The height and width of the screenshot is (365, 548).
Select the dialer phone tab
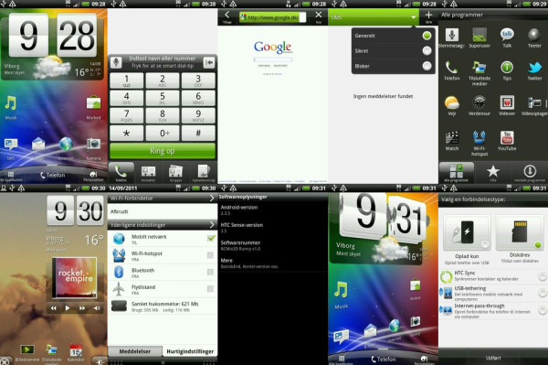click(121, 173)
